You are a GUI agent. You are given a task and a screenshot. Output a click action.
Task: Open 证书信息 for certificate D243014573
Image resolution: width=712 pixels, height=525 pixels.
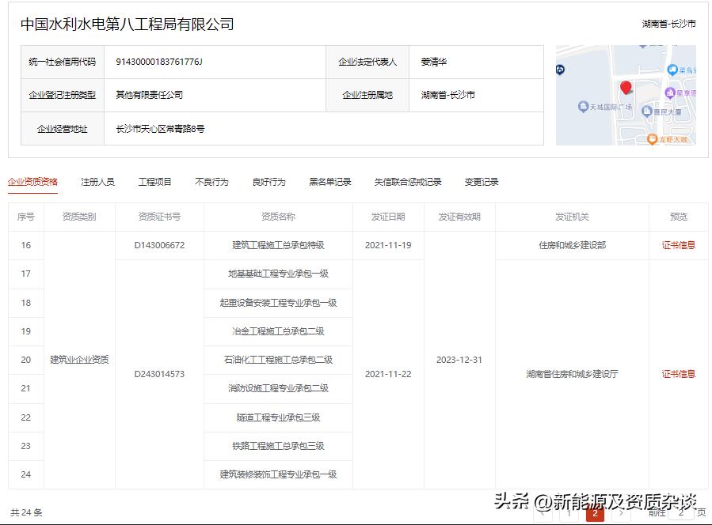click(x=678, y=374)
